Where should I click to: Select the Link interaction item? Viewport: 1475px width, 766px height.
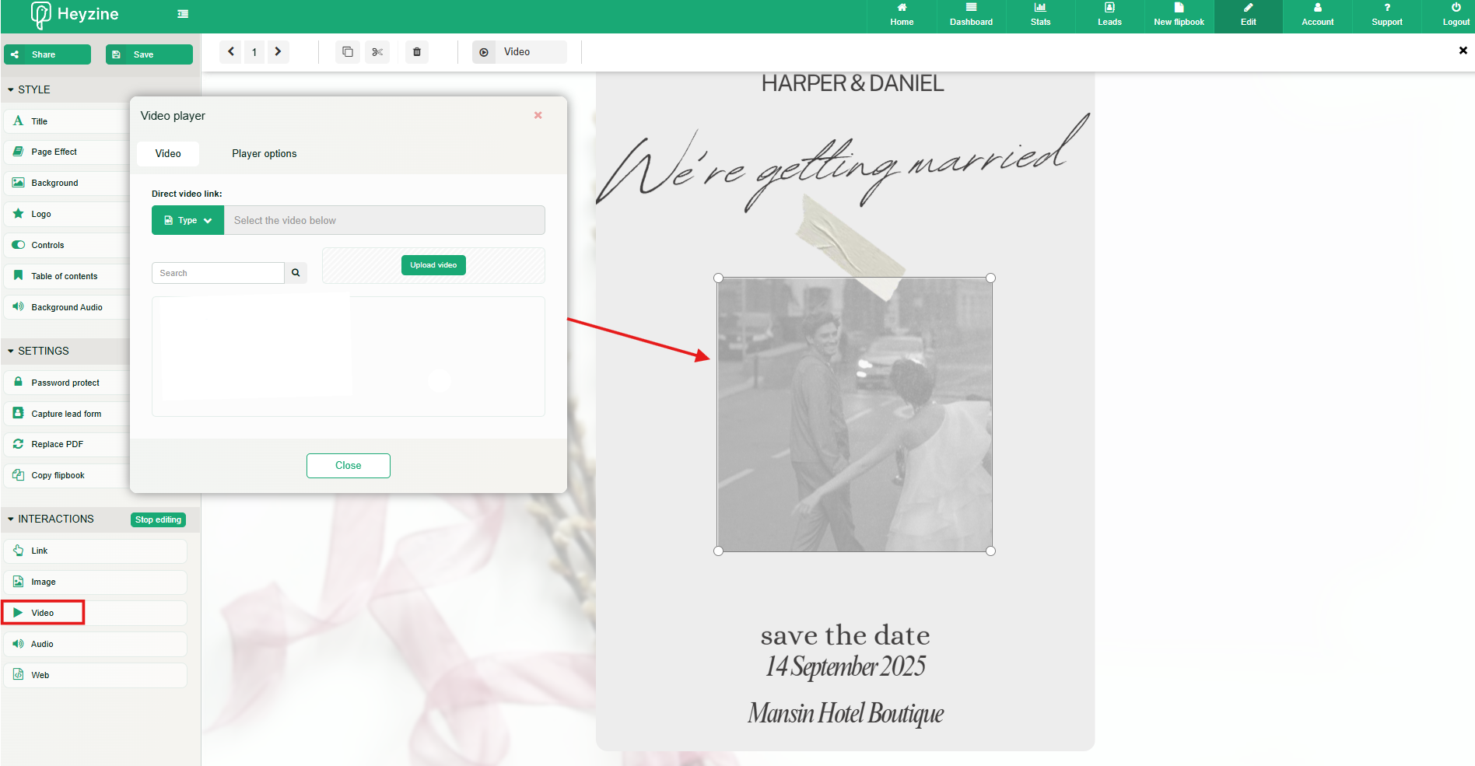tap(95, 551)
